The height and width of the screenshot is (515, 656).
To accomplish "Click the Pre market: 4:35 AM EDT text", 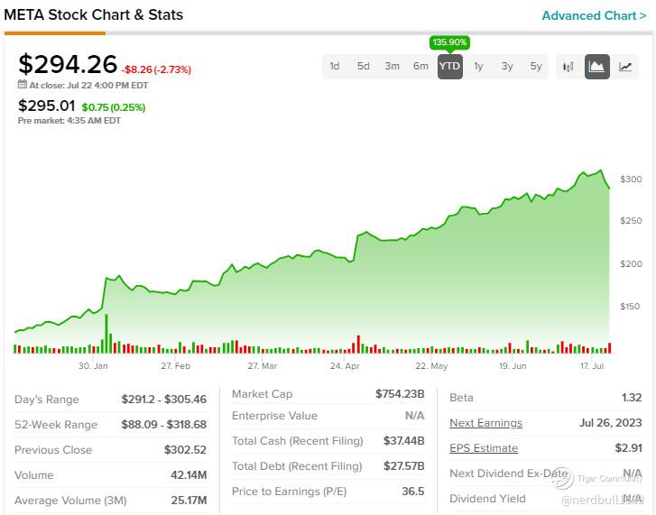I will tap(69, 121).
